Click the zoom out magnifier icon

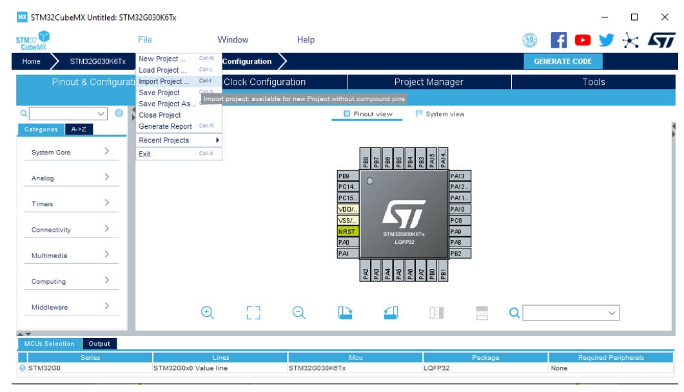[x=298, y=312]
